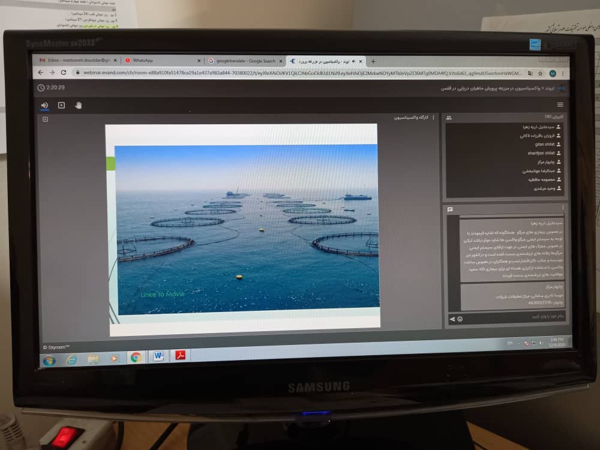
Task: Open a new browser tab
Action: (x=373, y=61)
